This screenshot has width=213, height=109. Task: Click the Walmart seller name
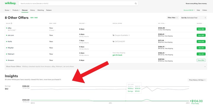point(11,54)
